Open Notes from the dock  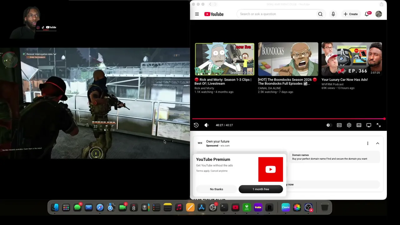click(x=167, y=207)
